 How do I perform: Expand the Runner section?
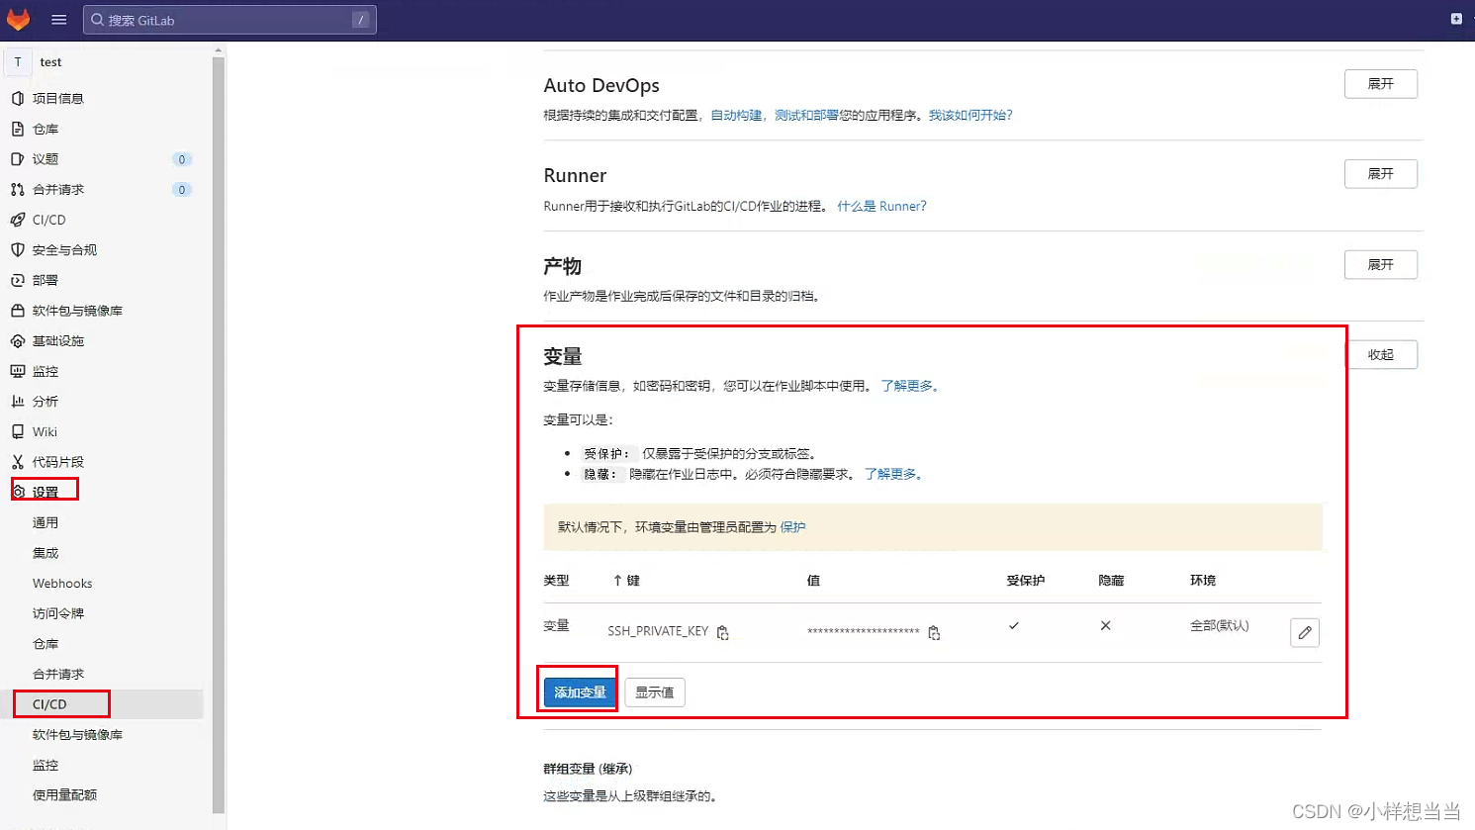[x=1380, y=173]
